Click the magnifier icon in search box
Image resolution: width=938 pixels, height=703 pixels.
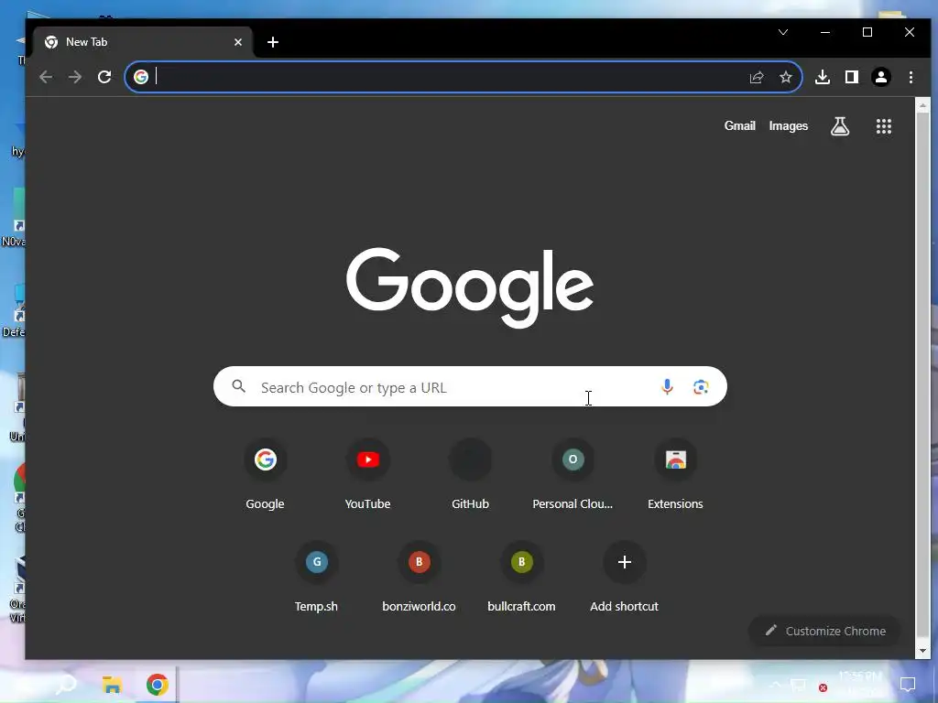[x=239, y=387]
